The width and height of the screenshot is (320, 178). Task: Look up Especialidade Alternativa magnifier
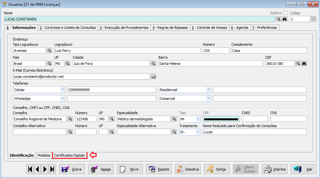[x=174, y=132]
